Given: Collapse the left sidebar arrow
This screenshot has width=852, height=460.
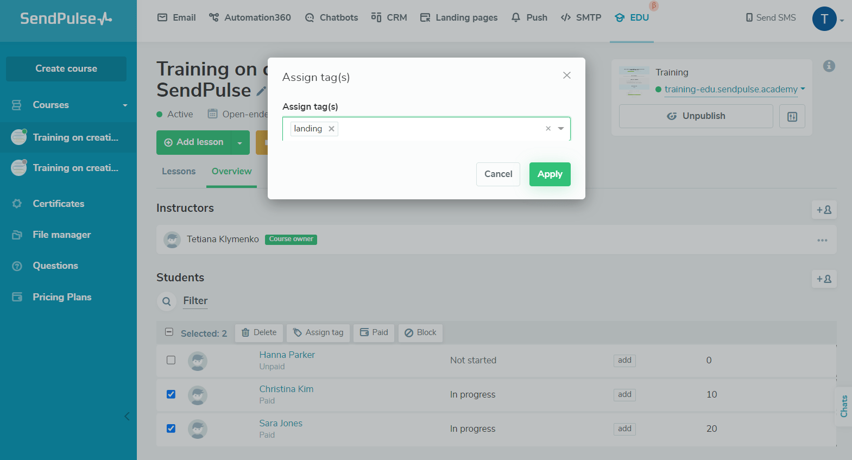Looking at the screenshot, I should tap(127, 417).
